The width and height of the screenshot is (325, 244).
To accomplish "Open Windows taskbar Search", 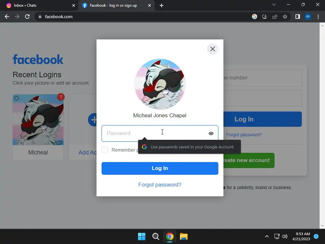I will 156,236.
